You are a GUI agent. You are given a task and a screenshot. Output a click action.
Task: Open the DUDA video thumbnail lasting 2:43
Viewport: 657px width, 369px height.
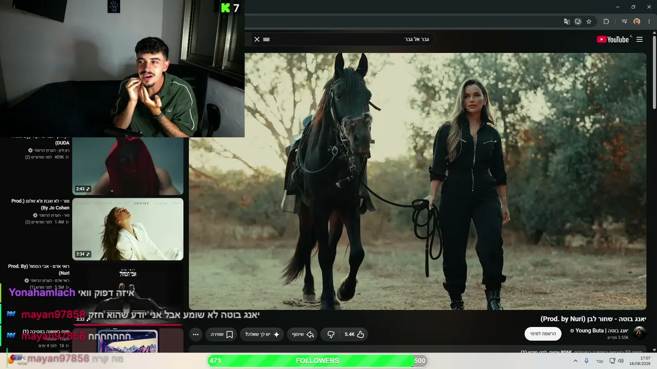click(128, 166)
